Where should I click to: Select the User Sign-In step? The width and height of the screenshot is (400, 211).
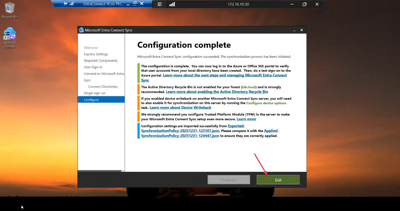tap(93, 67)
